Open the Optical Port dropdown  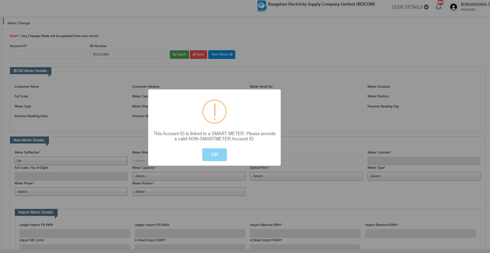click(306, 176)
